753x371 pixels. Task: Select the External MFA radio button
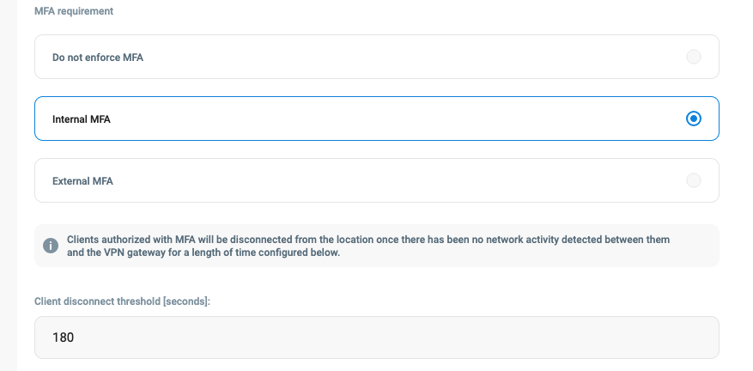click(x=694, y=180)
